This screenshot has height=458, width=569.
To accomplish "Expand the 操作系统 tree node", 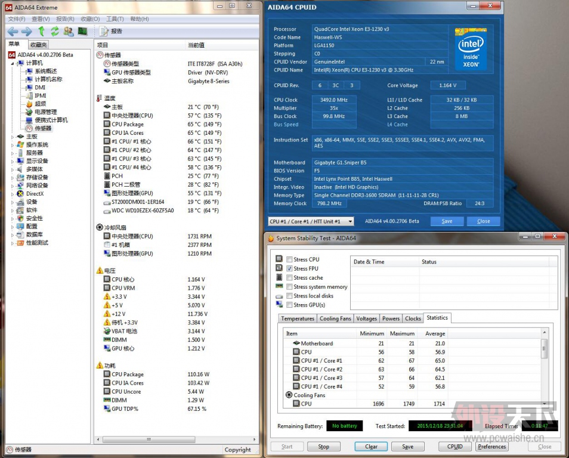I will [x=13, y=145].
